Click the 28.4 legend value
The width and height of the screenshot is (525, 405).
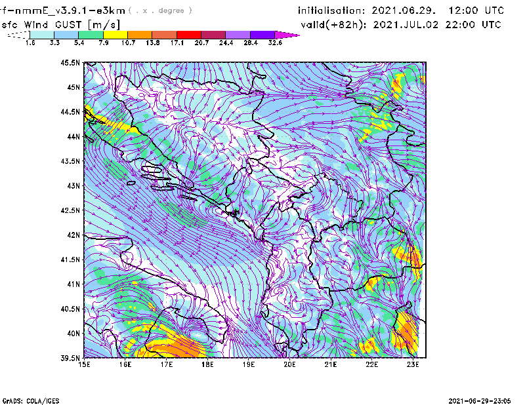point(251,43)
